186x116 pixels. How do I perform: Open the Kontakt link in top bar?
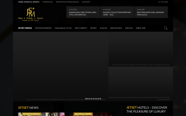(x=86, y=2)
